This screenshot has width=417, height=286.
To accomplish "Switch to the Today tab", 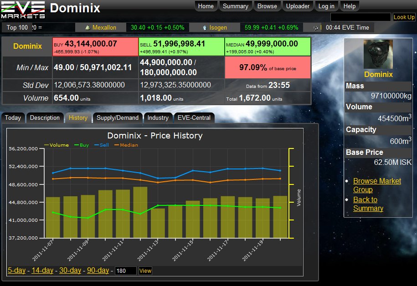I will pos(13,118).
